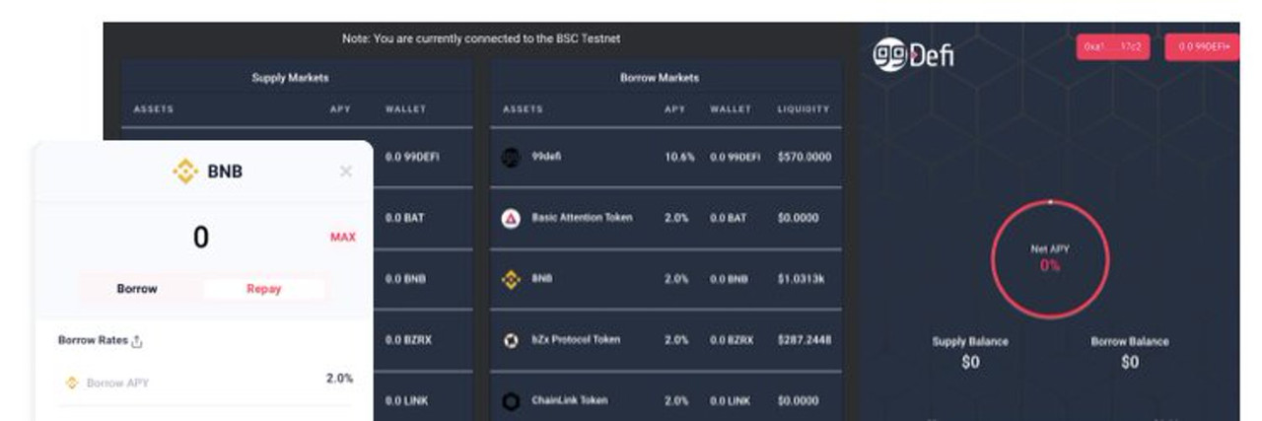The image size is (1262, 421).
Task: Close the BNB borrow dialog
Action: click(345, 172)
